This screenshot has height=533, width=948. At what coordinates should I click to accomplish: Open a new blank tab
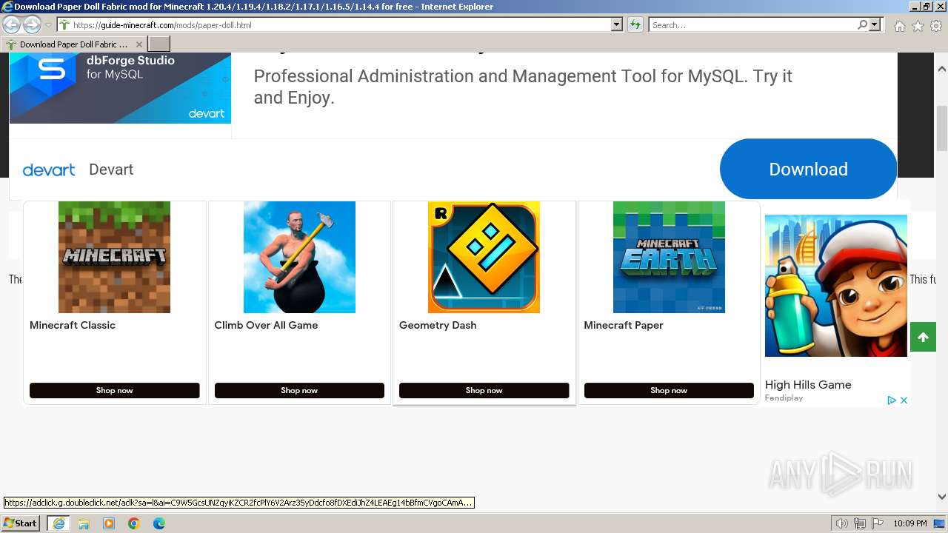[x=159, y=44]
